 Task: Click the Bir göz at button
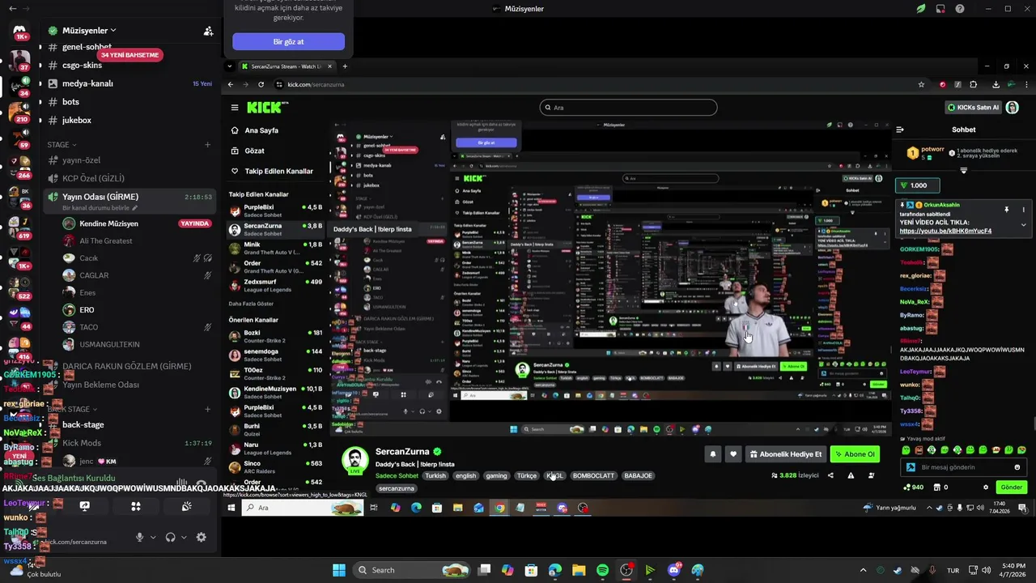(289, 41)
